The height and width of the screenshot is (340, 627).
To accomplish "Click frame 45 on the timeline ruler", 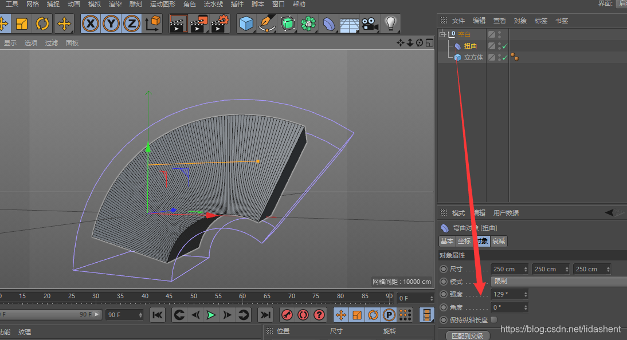I will 169,298.
